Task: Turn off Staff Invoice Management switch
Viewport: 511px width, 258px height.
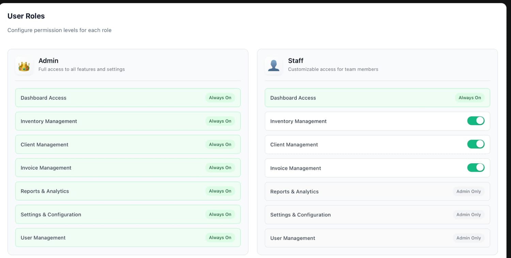Action: pyautogui.click(x=476, y=168)
